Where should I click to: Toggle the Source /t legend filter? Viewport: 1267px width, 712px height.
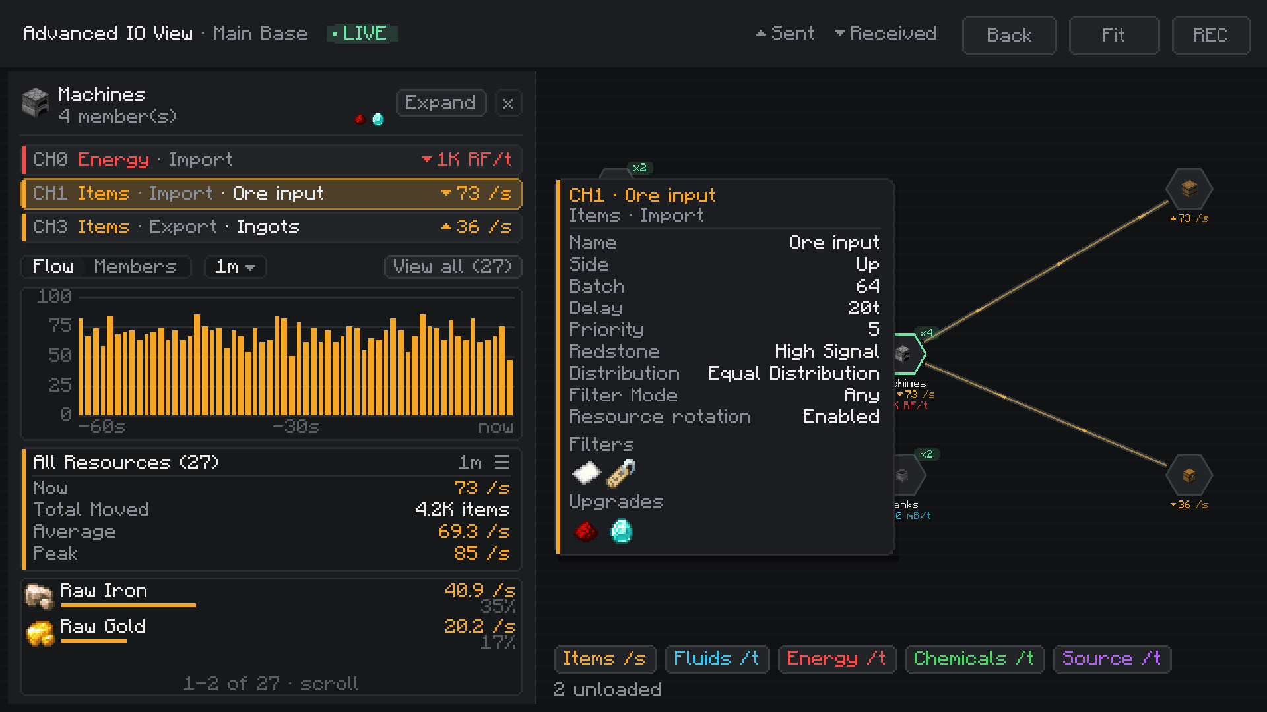point(1112,659)
